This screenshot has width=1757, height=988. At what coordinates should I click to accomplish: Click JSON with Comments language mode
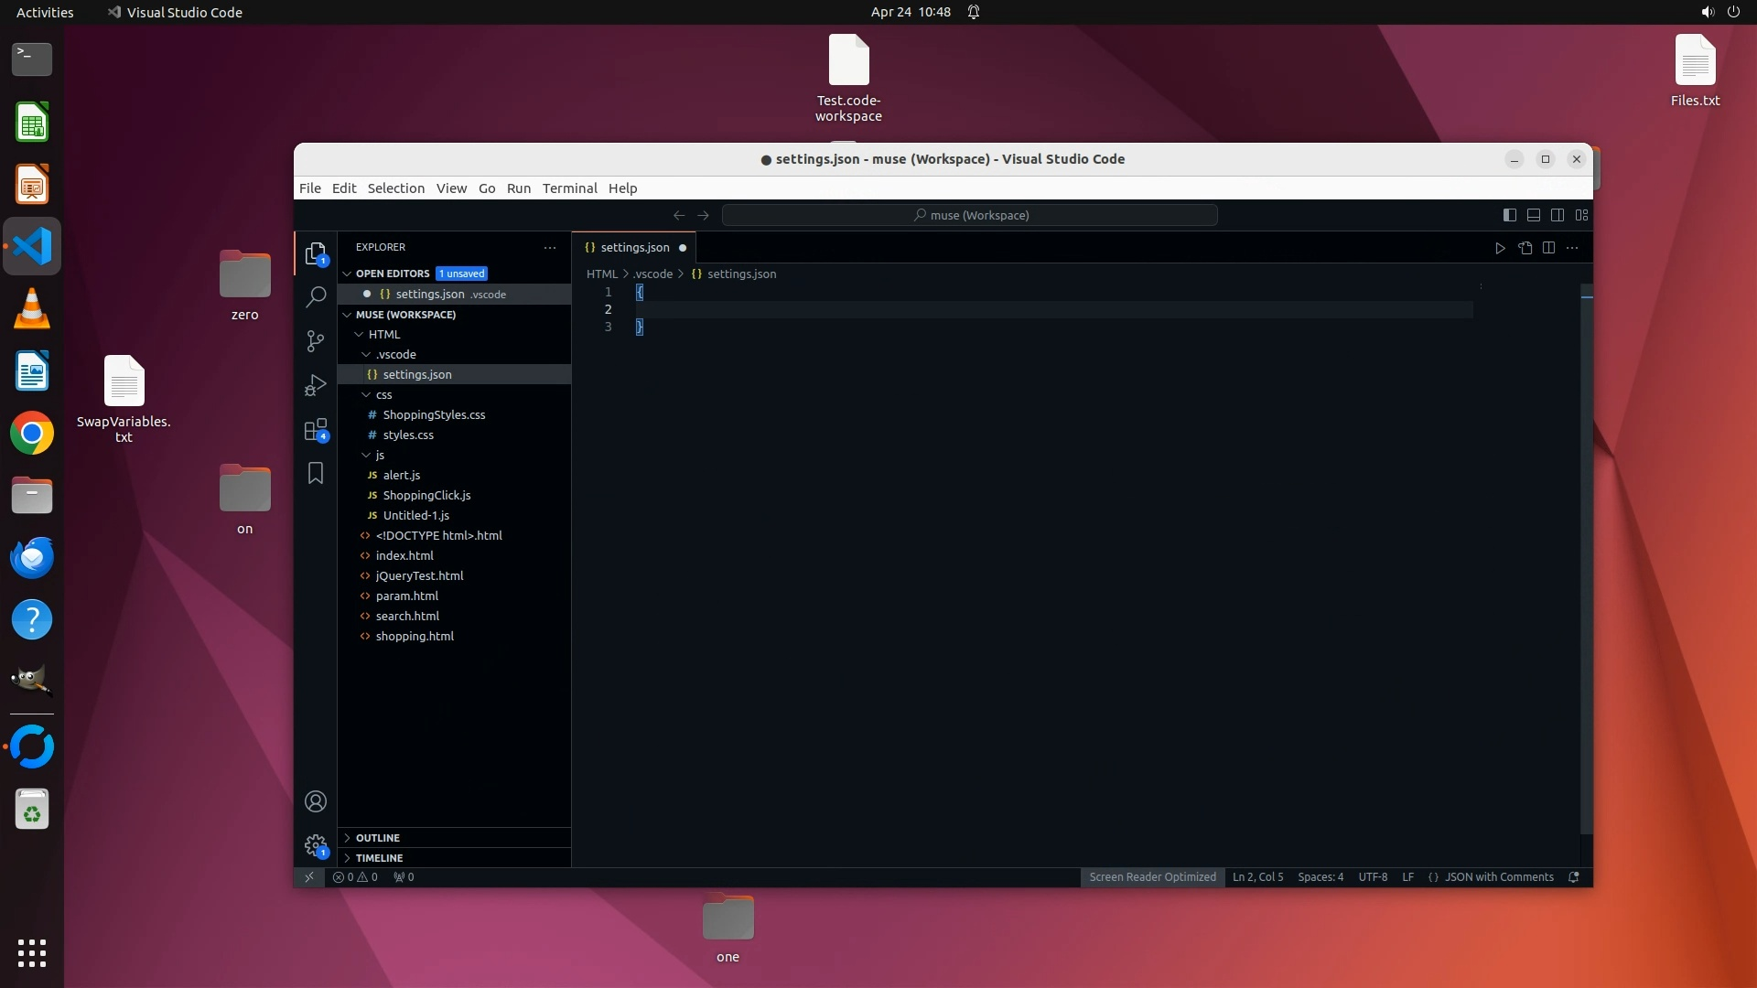point(1498,877)
